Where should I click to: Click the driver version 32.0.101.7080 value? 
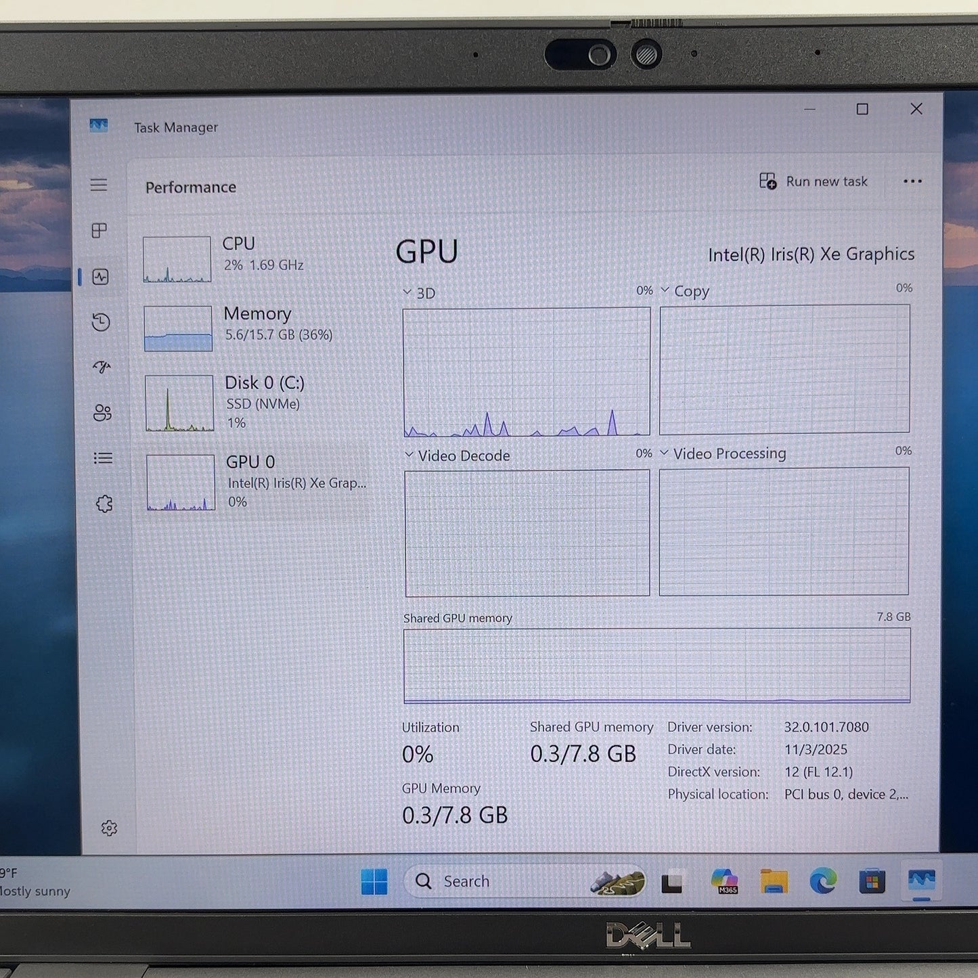(x=826, y=727)
